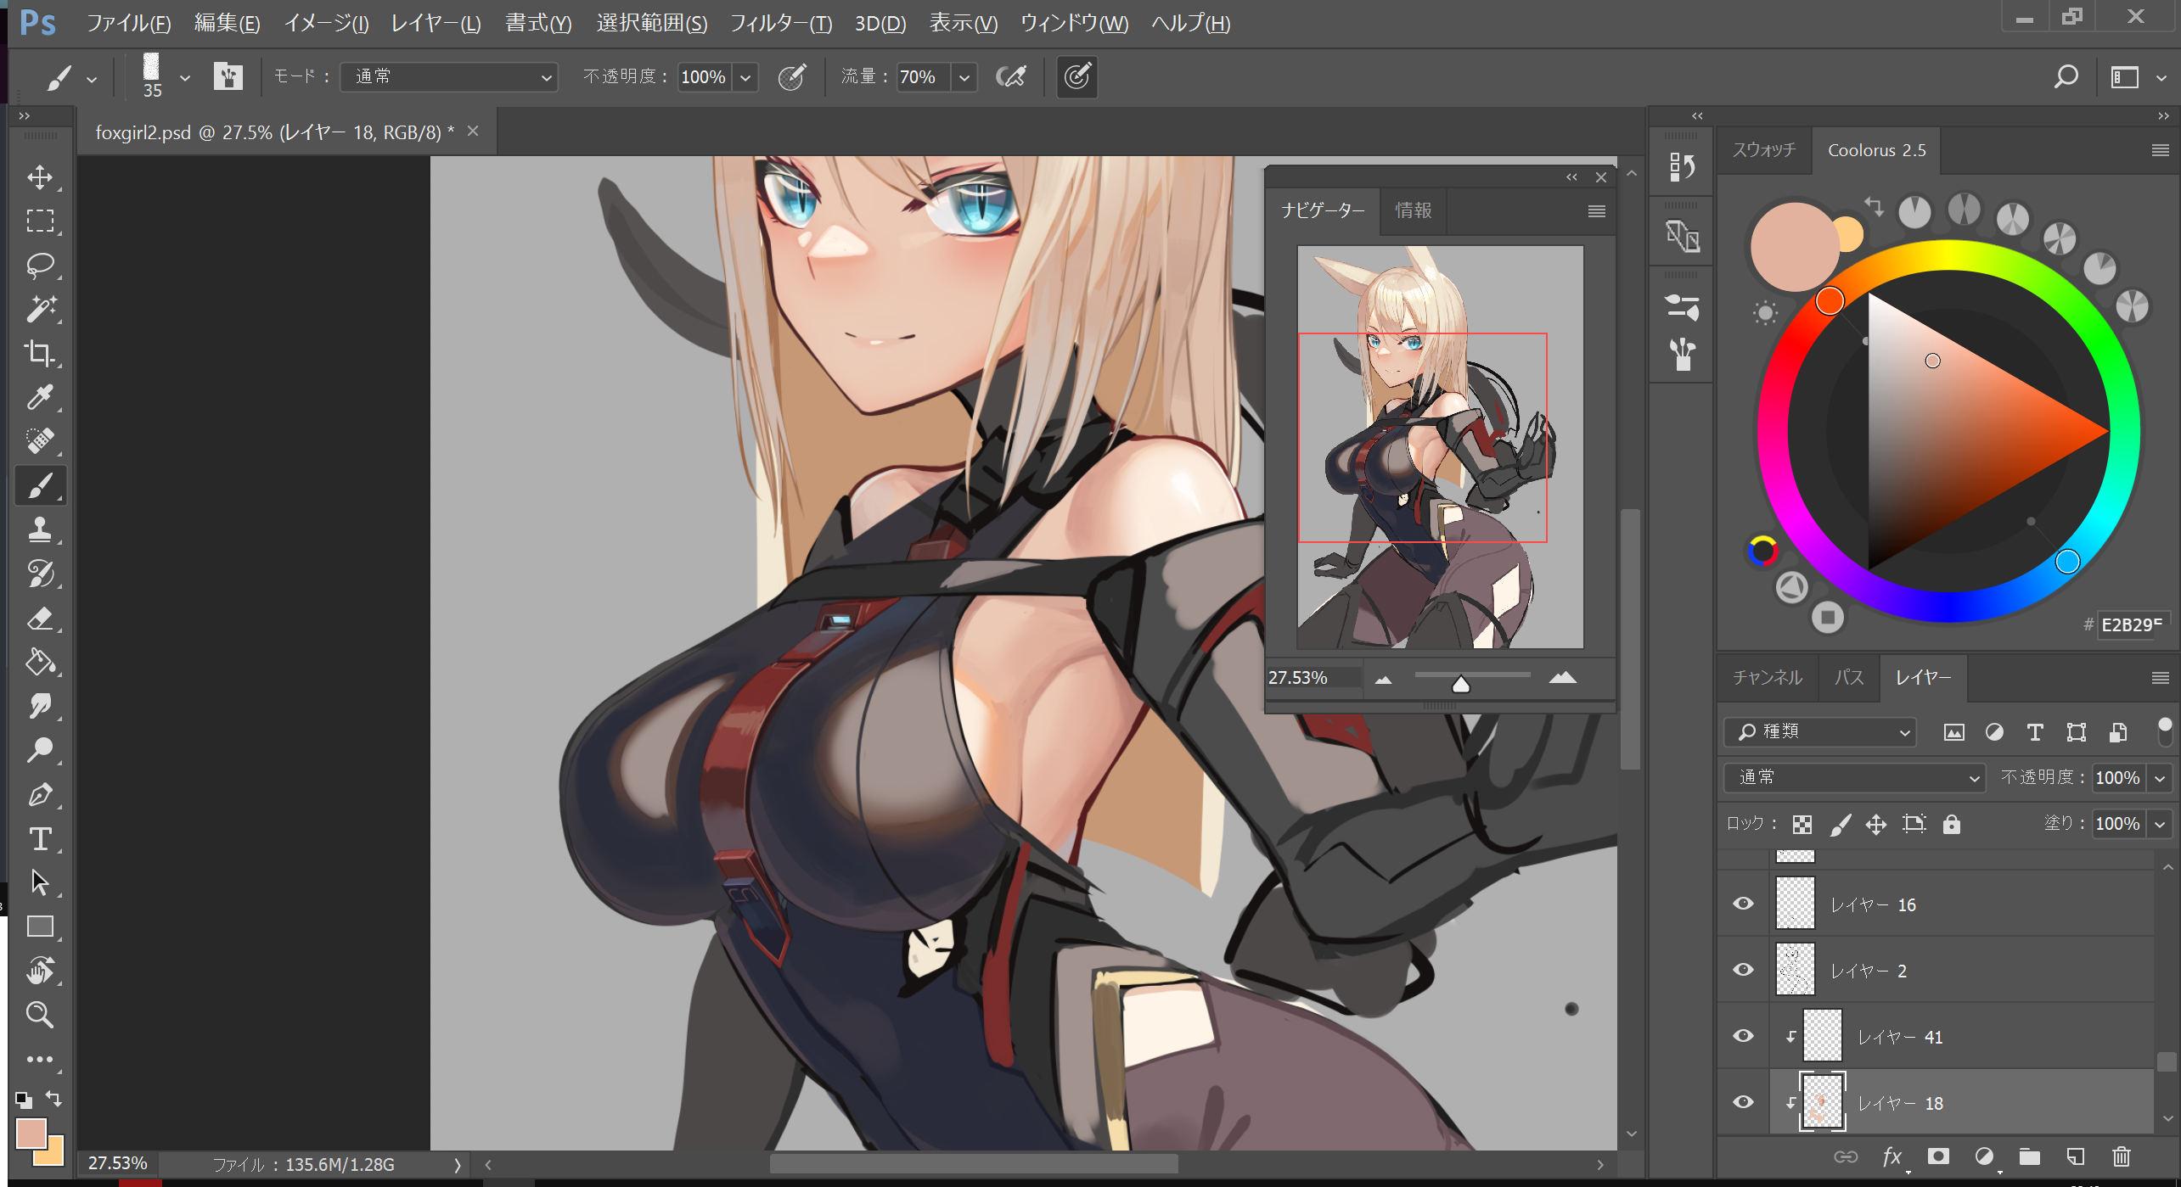This screenshot has height=1187, width=2181.
Task: Select the Rectangle shape tool
Action: (40, 927)
